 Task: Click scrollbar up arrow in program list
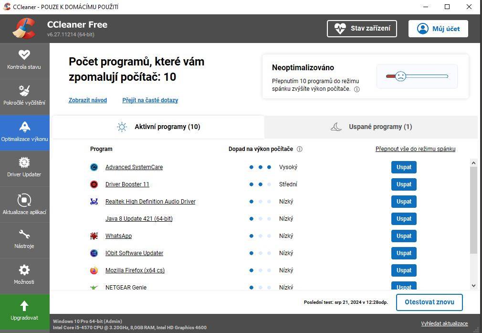tap(473, 163)
